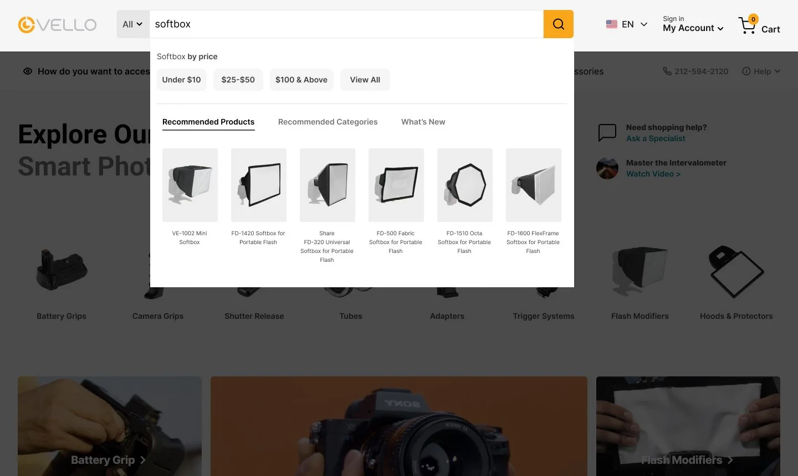This screenshot has height=476, width=798.
Task: Expand the My Account menu
Action: pyautogui.click(x=693, y=28)
